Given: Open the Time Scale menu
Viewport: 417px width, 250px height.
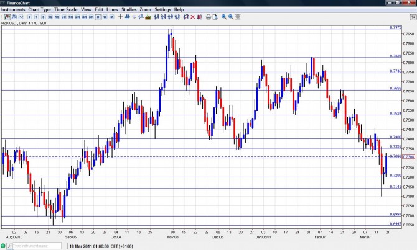Looking at the screenshot, I should tap(66, 9).
